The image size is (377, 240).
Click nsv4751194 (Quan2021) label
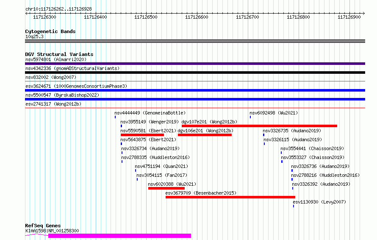pyautogui.click(x=161, y=166)
